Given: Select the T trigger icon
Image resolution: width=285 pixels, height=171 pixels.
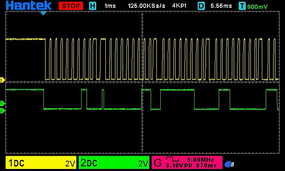Looking at the screenshot, I should tap(242, 6).
